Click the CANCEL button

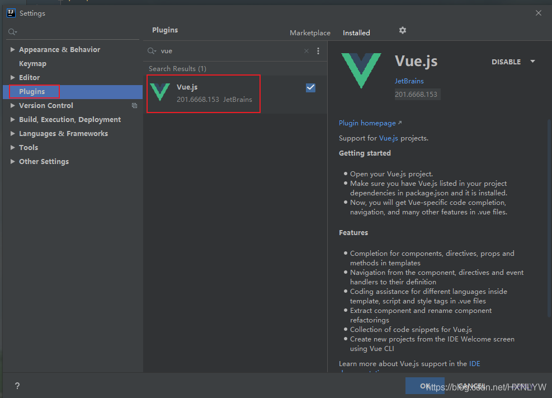[471, 386]
